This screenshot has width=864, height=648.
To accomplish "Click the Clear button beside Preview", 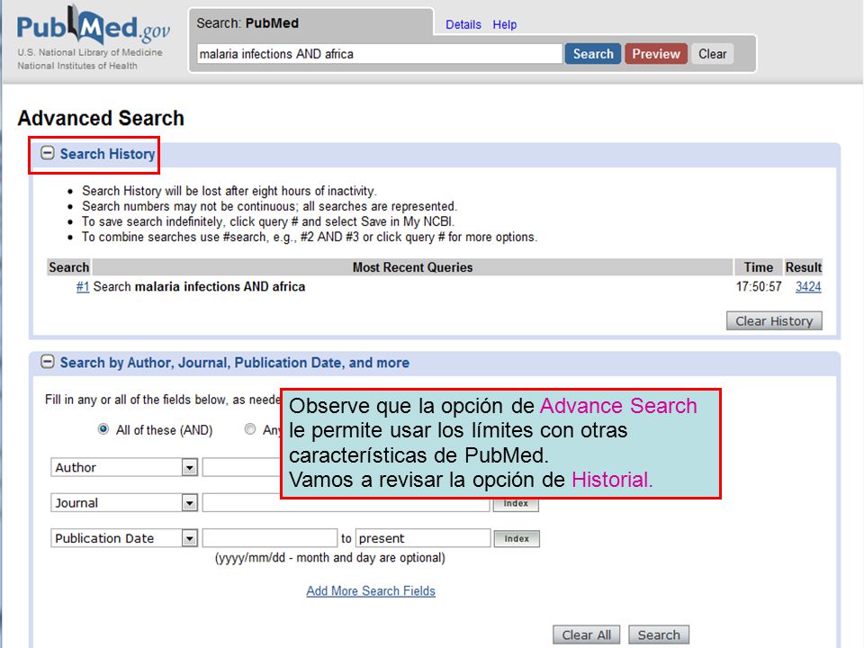I will coord(712,54).
